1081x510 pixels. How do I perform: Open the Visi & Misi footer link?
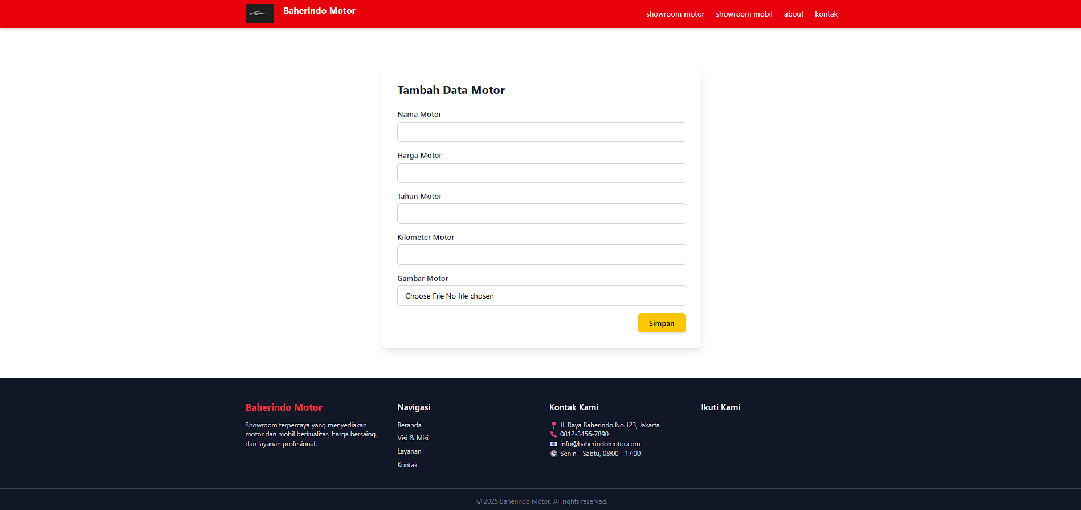pos(413,438)
